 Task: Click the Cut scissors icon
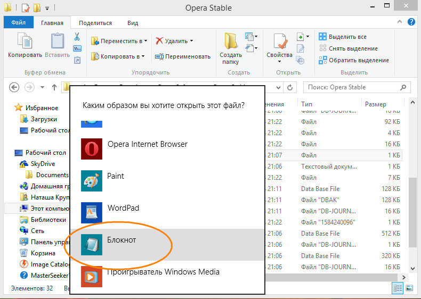77,37
